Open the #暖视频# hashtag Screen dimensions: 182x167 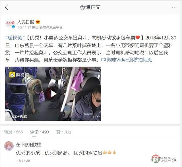click(x=15, y=38)
